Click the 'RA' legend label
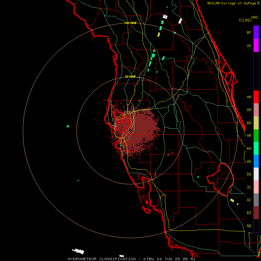 point(249,149)
